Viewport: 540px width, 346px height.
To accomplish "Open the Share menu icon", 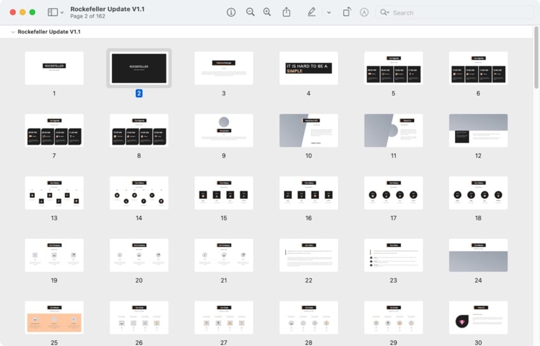I will [287, 12].
